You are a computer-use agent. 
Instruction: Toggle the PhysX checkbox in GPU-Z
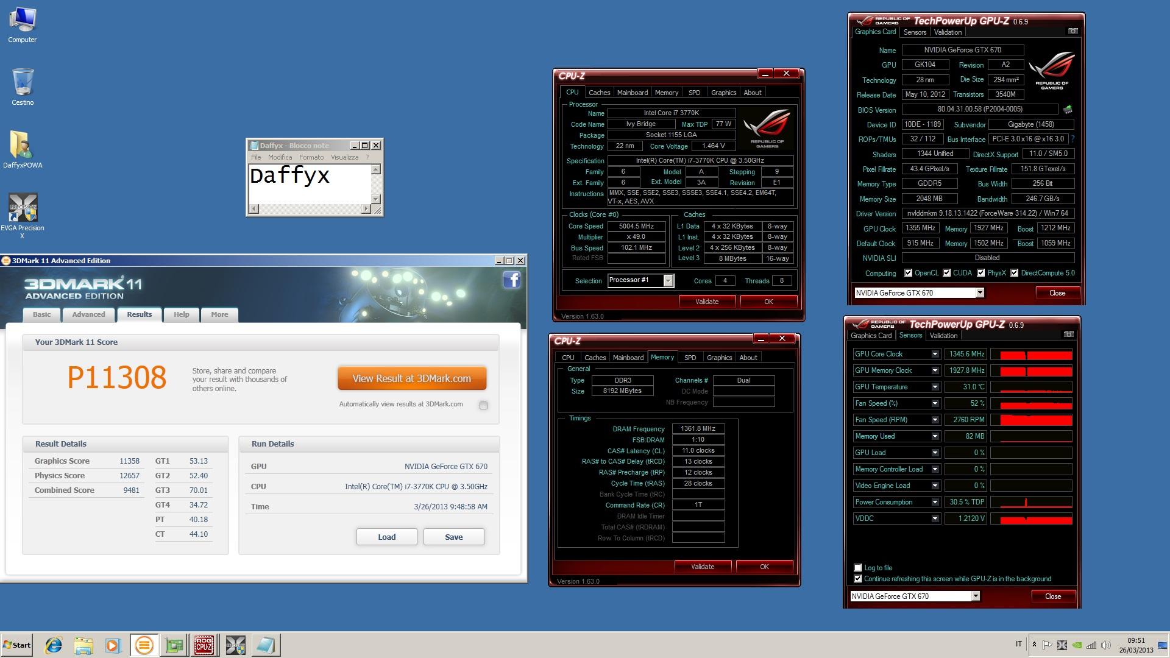981,273
